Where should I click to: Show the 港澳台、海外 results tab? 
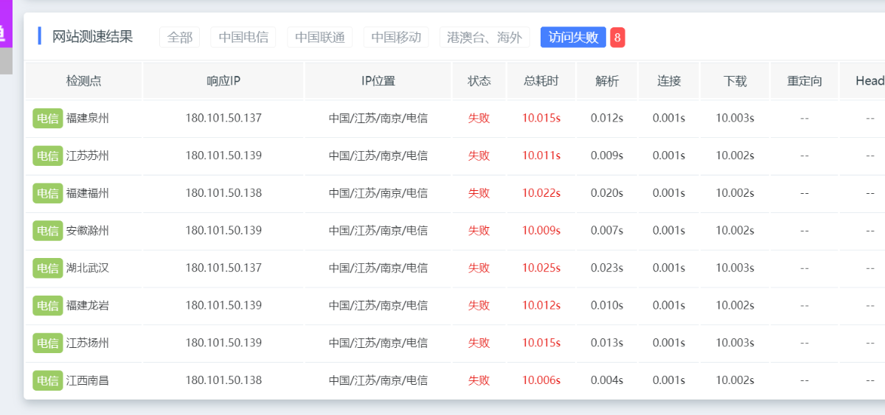pos(485,37)
